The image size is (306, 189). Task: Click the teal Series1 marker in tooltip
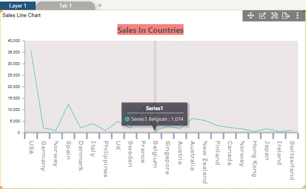pyautogui.click(x=127, y=119)
